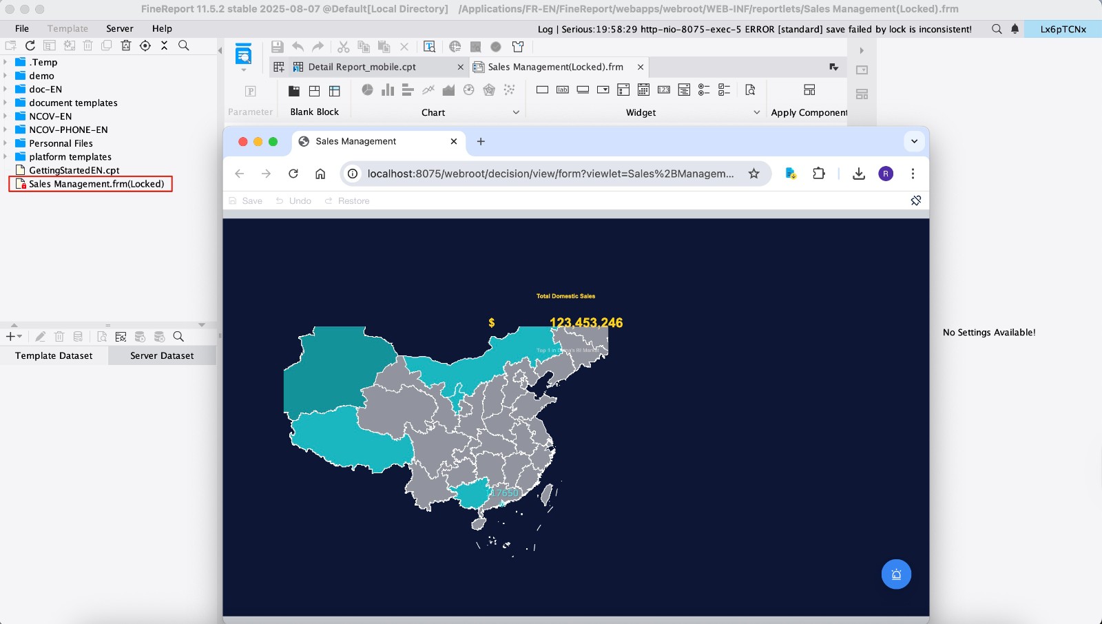Viewport: 1102px width, 624px height.
Task: Expand the demo folder
Action: [6, 76]
